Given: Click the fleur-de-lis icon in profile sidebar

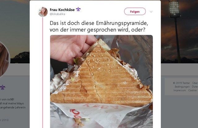Looking at the screenshot, I should (x=2, y=87).
